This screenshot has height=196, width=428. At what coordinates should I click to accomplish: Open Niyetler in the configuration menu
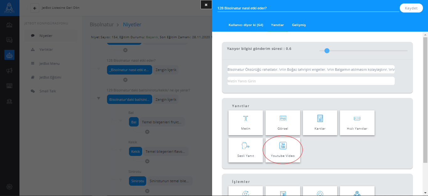click(x=51, y=36)
